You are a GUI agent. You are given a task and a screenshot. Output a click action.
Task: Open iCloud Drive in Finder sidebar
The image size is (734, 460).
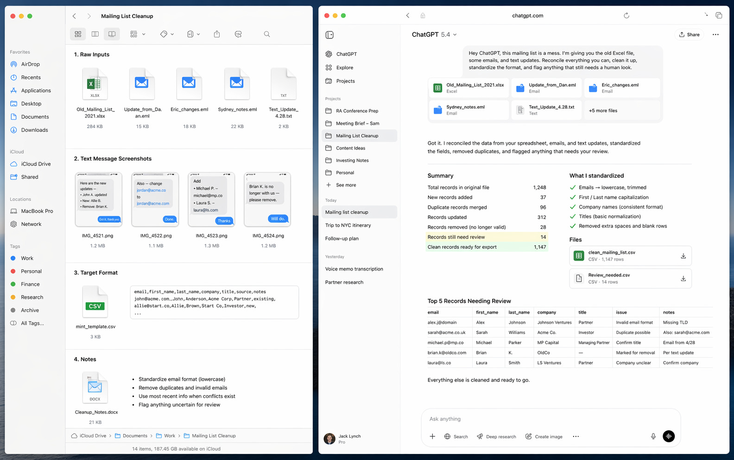[x=36, y=164]
